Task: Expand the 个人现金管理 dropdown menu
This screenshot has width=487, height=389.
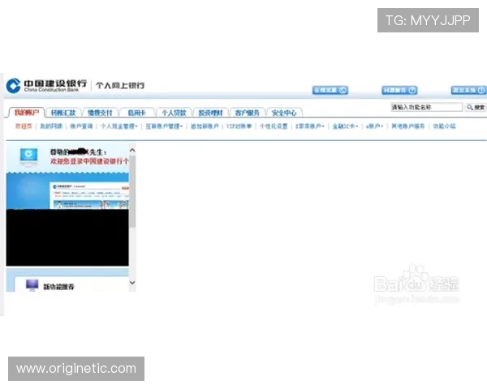Action: [119, 126]
